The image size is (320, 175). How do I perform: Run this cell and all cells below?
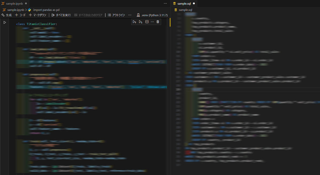pos(141,22)
